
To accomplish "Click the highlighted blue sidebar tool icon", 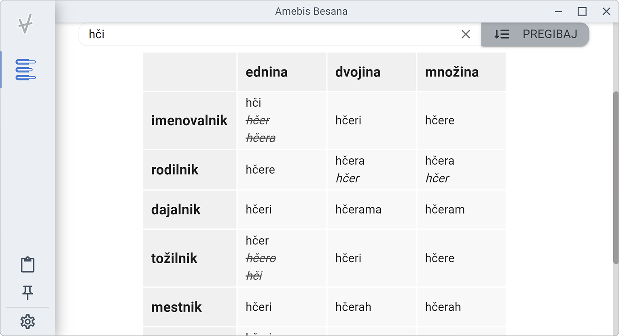I will pyautogui.click(x=25, y=69).
